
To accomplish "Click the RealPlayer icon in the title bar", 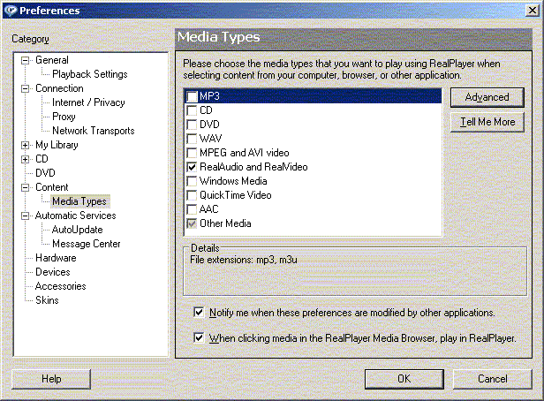I will [11, 11].
